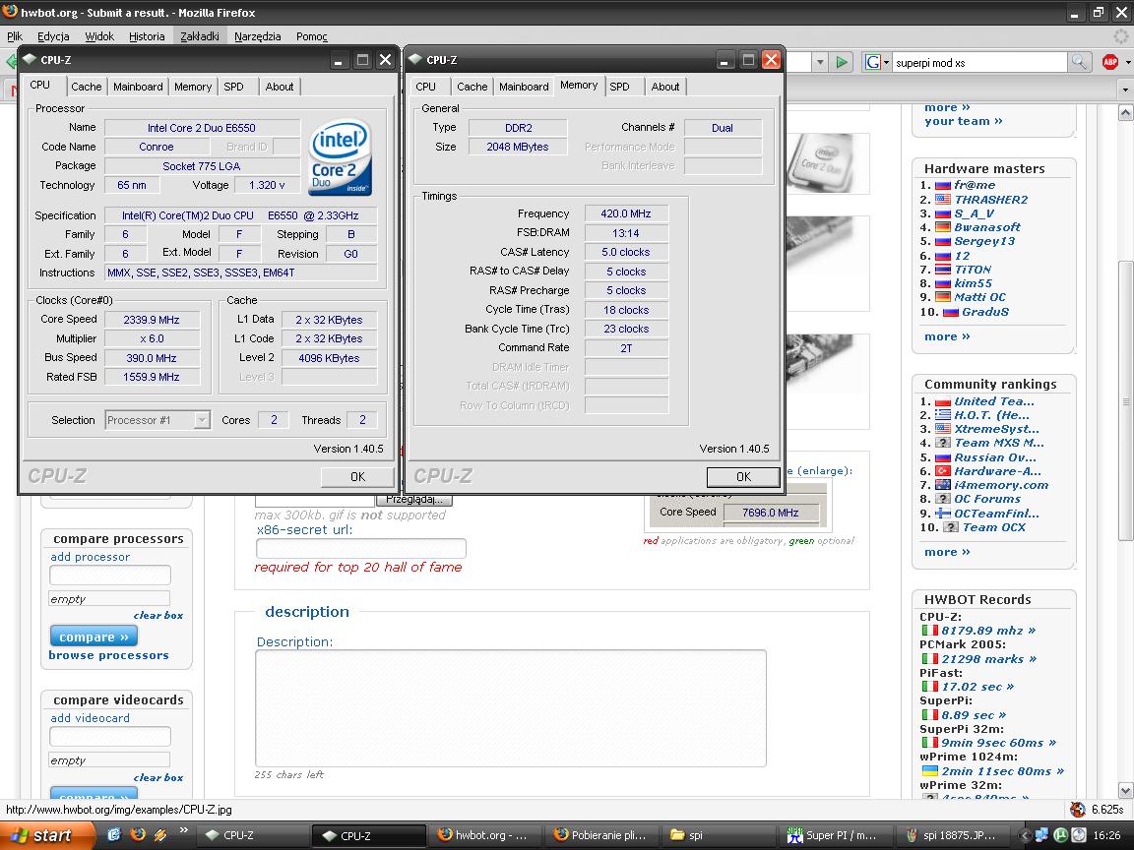Screen dimensions: 1134x850
Task: Open the Plik menu in Firefox
Action: point(15,36)
